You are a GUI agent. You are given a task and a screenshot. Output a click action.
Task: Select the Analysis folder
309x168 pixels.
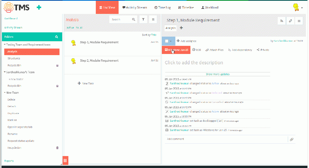click(32, 52)
